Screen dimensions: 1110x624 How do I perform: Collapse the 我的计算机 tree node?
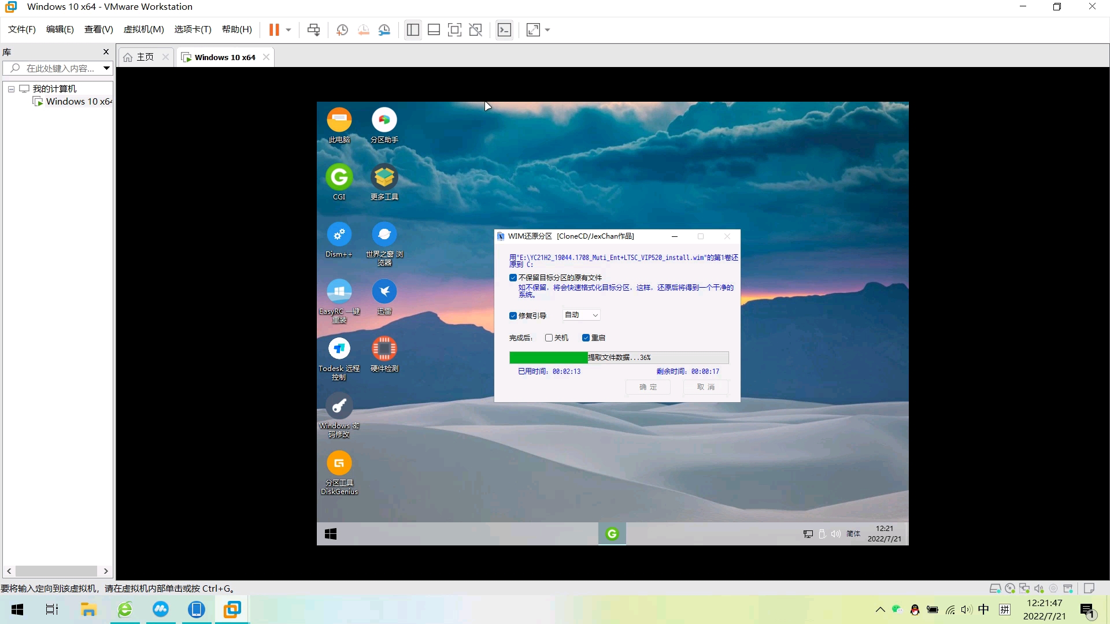tap(11, 89)
